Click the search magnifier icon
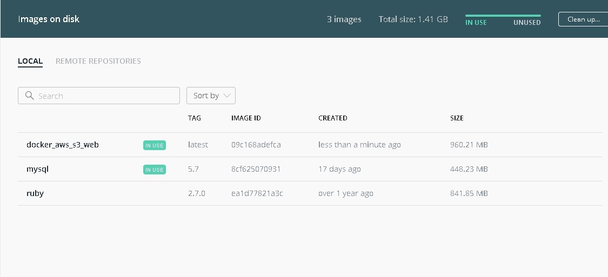This screenshot has height=277, width=608. [30, 96]
